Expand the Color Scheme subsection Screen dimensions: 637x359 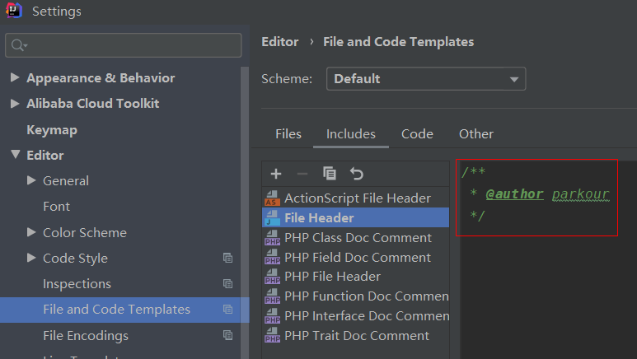coord(31,232)
